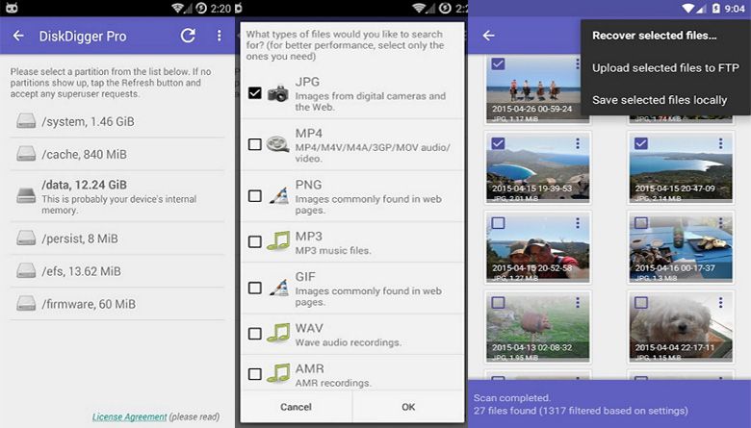Tap the drive icon beside /system
Image resolution: width=751 pixels, height=428 pixels.
[x=26, y=120]
